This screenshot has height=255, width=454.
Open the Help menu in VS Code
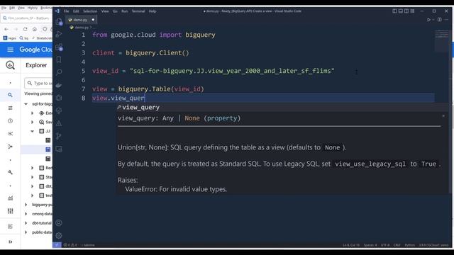(153, 11)
